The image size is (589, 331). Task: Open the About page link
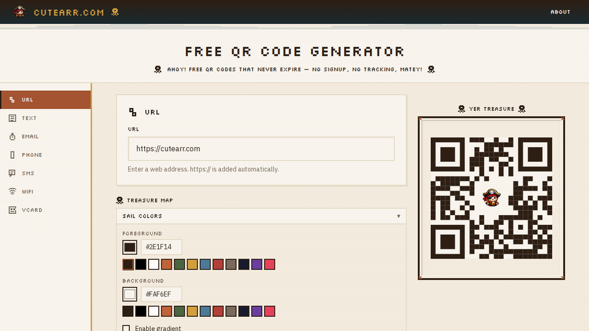(560, 12)
